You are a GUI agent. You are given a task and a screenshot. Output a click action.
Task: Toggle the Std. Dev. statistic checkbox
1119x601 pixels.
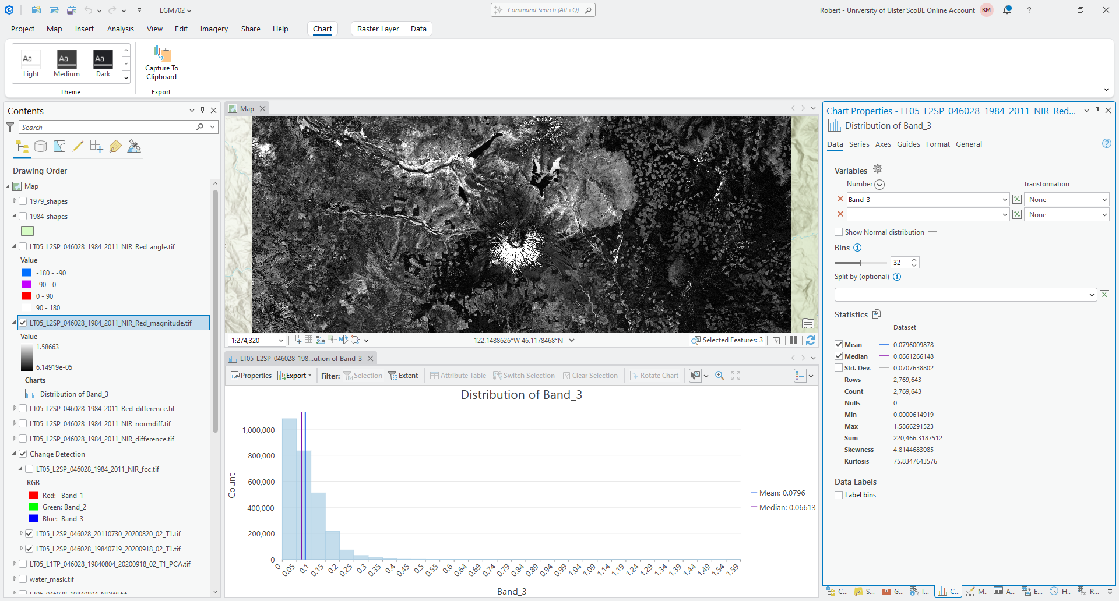(839, 368)
